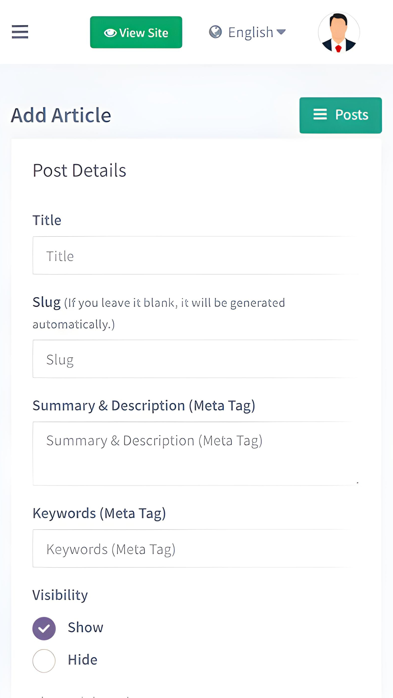Open the user profile avatar
This screenshot has height=698, width=393.
(x=339, y=32)
